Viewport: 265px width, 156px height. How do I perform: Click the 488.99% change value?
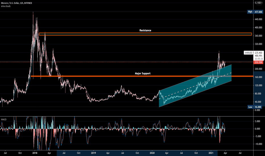(x=258, y=56)
